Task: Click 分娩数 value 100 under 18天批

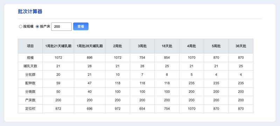Action: [167, 92]
